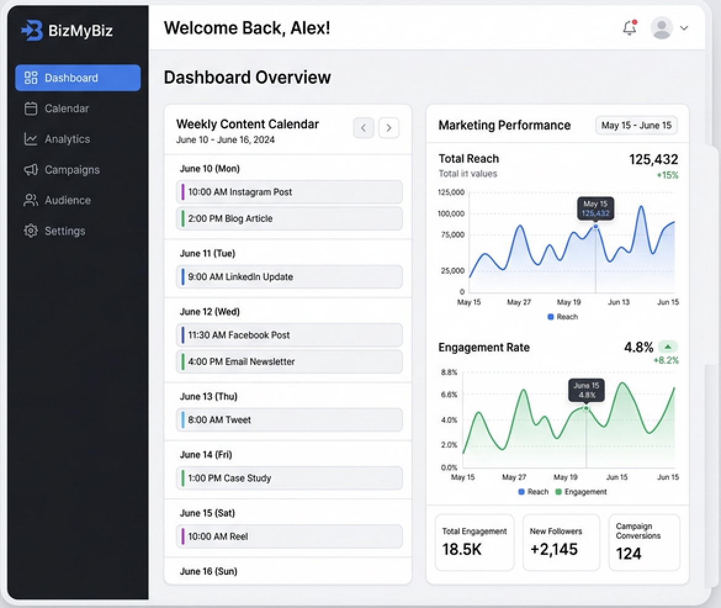Expand the profile dropdown chevron
The width and height of the screenshot is (721, 608).
[684, 28]
